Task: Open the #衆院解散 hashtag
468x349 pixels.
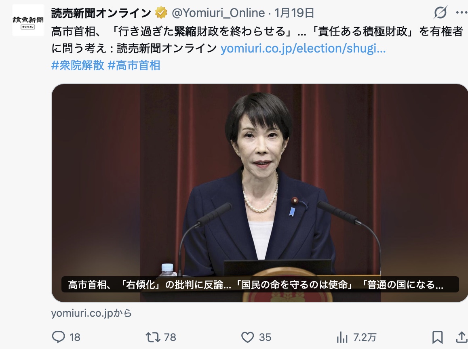Action: click(x=78, y=65)
